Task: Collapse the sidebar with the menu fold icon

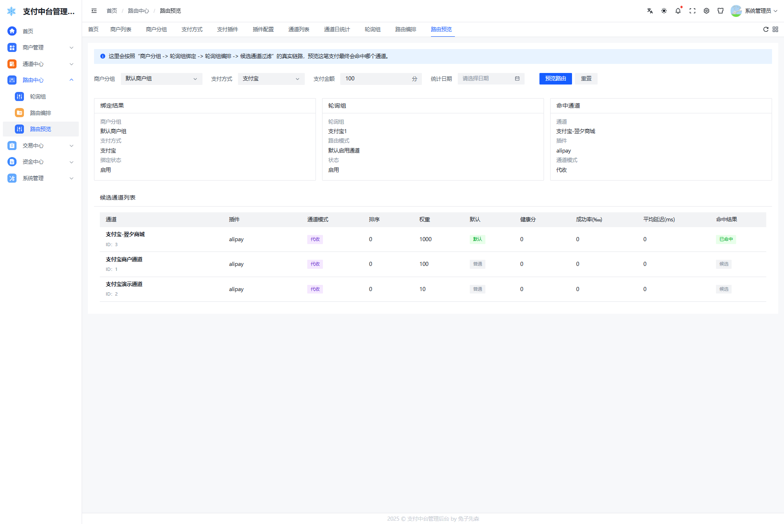Action: (94, 11)
